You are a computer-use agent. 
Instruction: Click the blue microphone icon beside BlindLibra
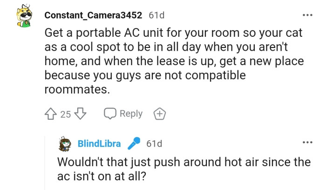click(x=134, y=143)
